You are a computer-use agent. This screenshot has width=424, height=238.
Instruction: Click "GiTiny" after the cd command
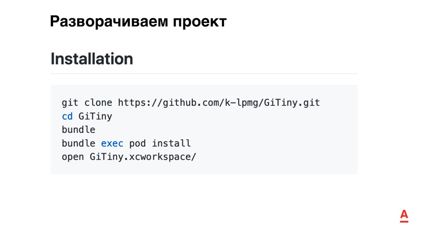coord(95,116)
